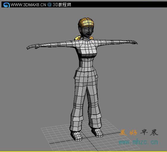Select the character's yellow hair mesh
This screenshot has width=167, height=152.
[86, 23]
